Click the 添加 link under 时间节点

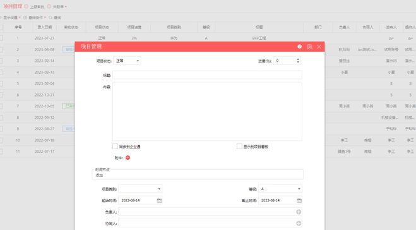click(99, 175)
